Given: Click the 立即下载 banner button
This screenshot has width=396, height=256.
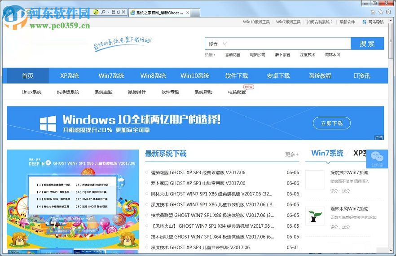Looking at the screenshot, I should (x=332, y=124).
